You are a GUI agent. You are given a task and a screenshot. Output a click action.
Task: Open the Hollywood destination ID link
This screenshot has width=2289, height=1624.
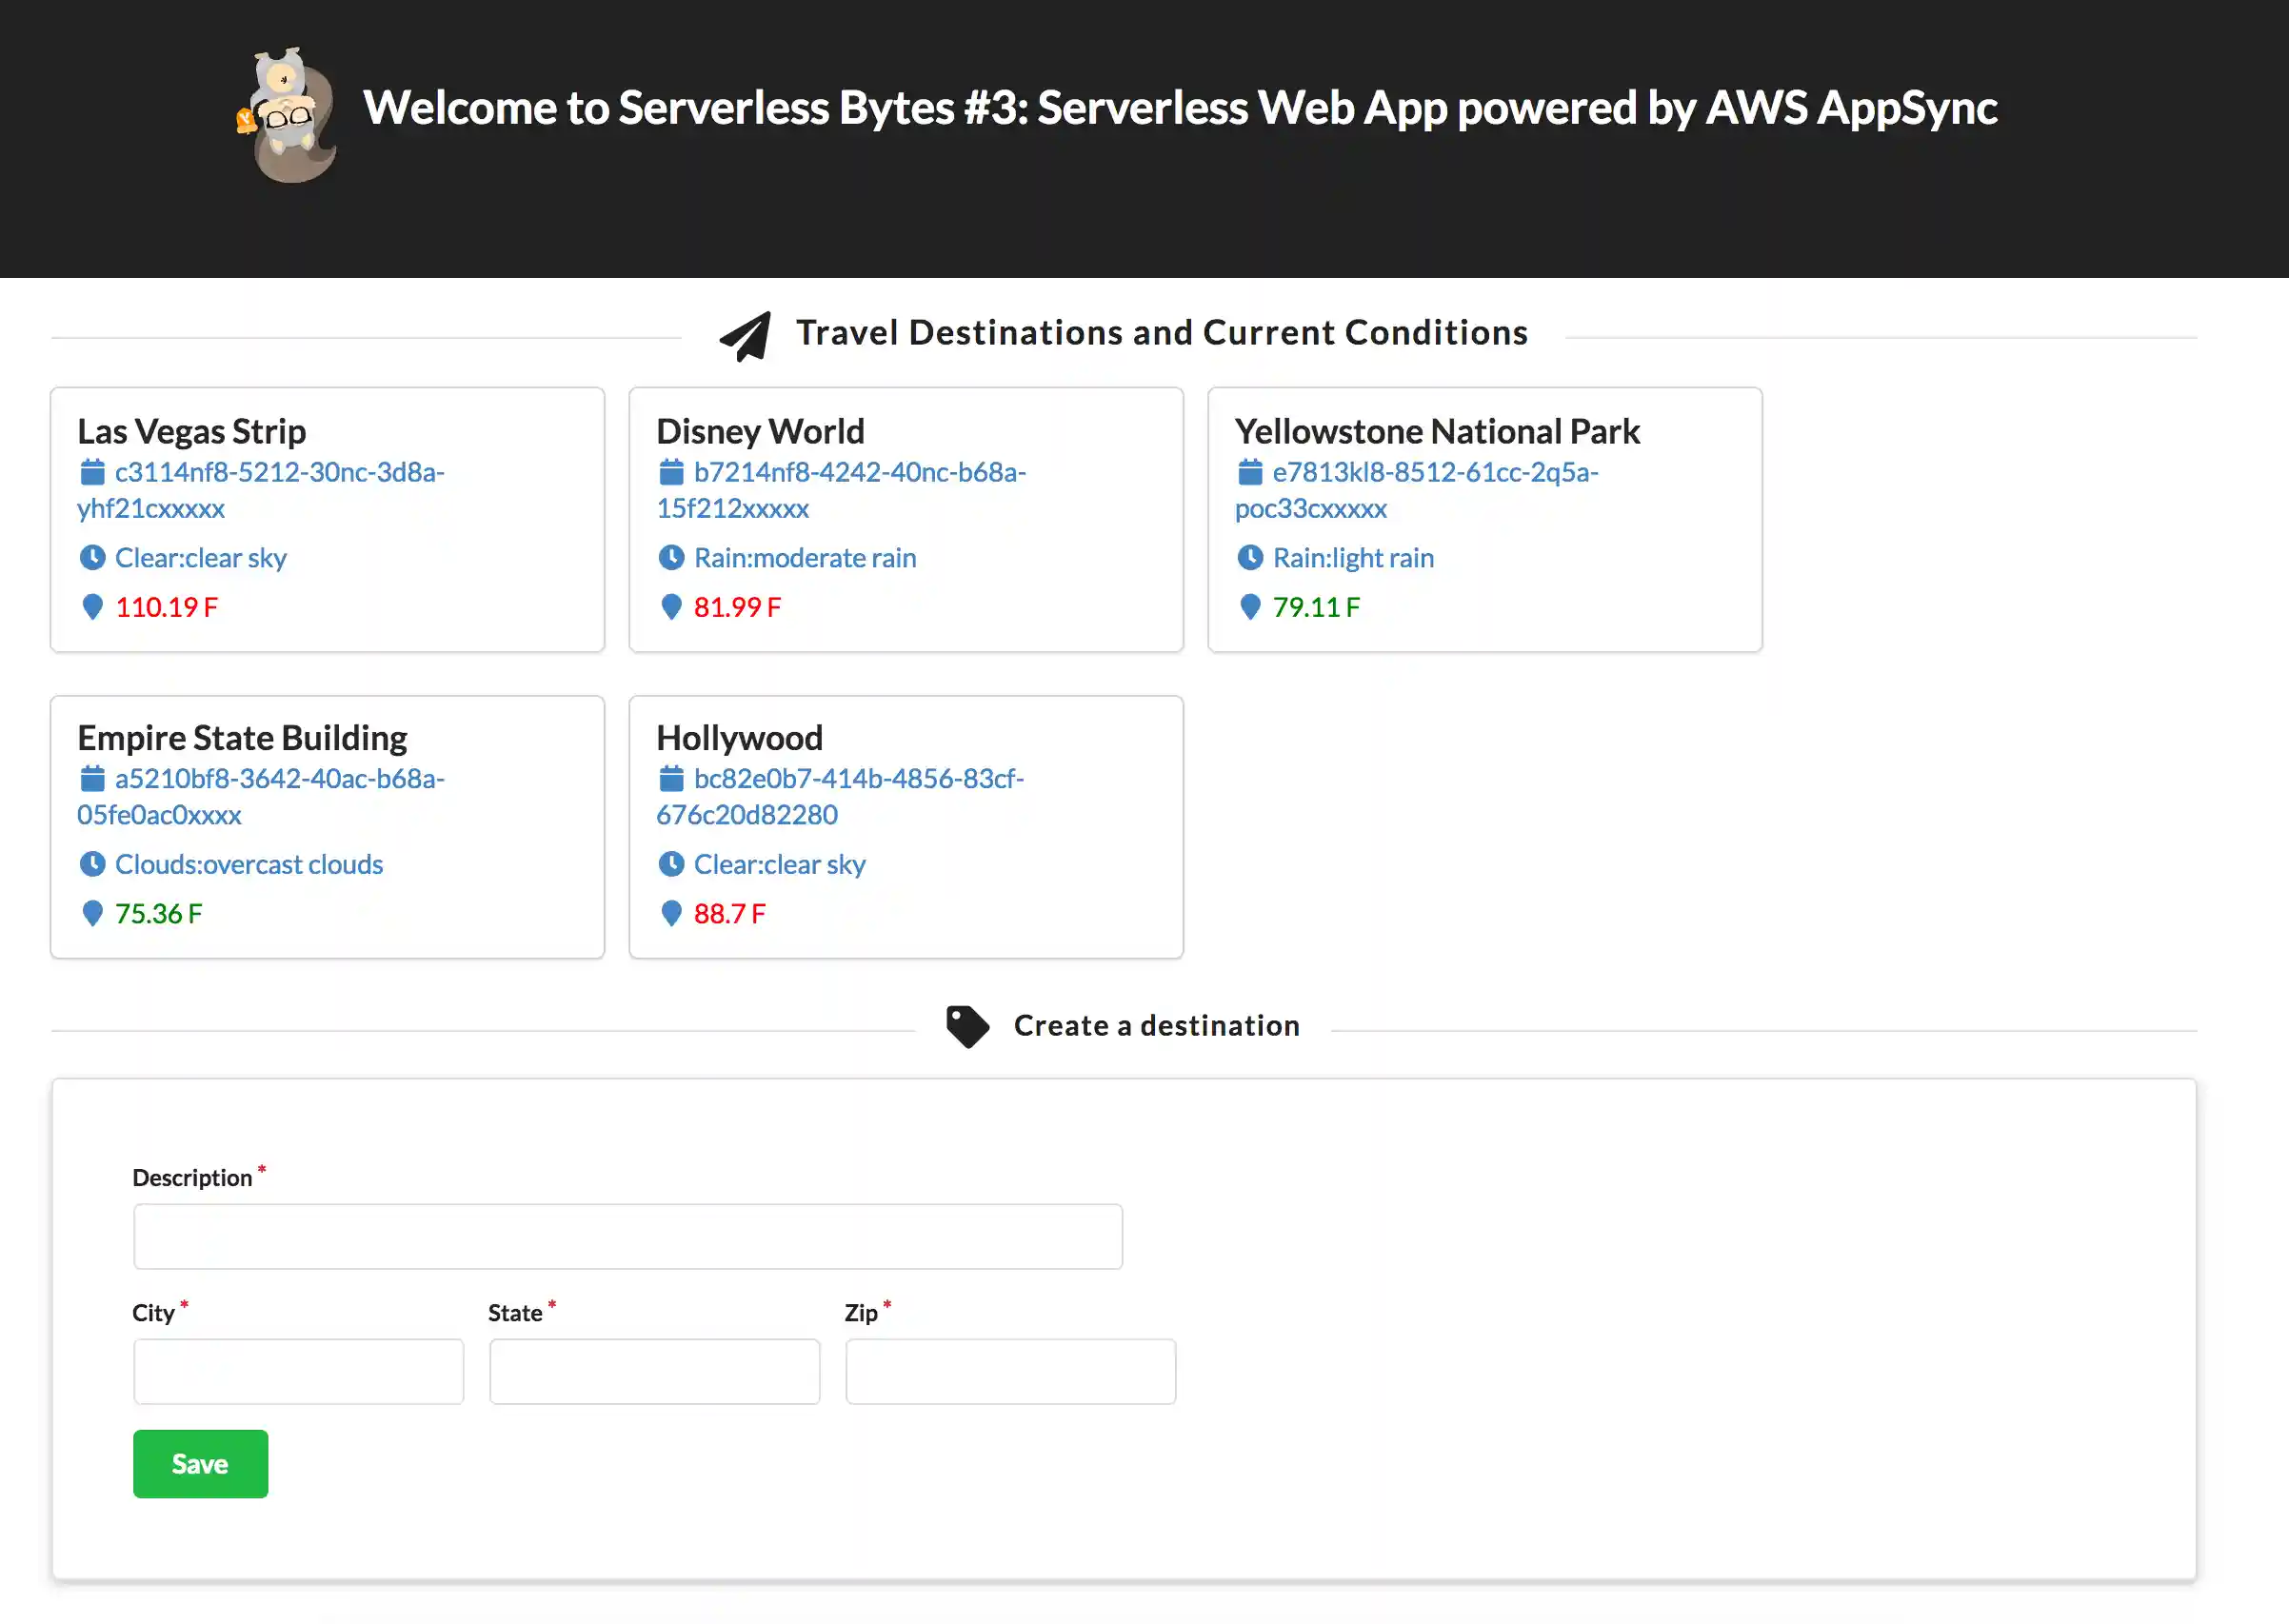(858, 779)
